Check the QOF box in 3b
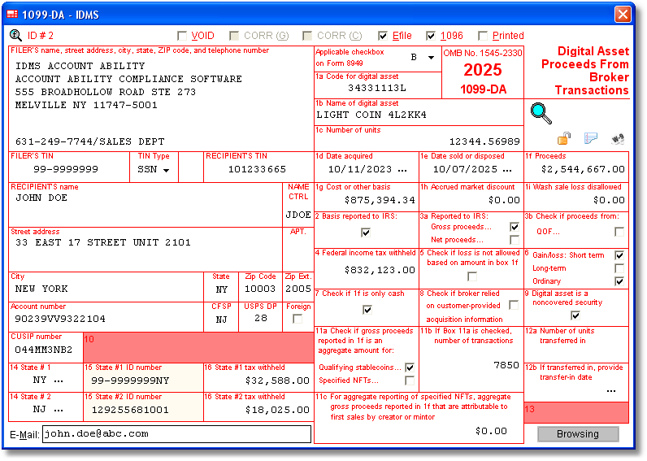The width and height of the screenshot is (647, 461). 619,232
